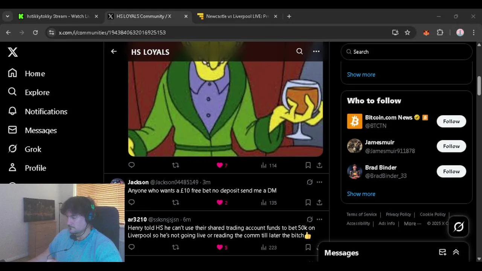The width and height of the screenshot is (482, 271).
Task: Follow Bitcoin.com News
Action: pos(451,121)
